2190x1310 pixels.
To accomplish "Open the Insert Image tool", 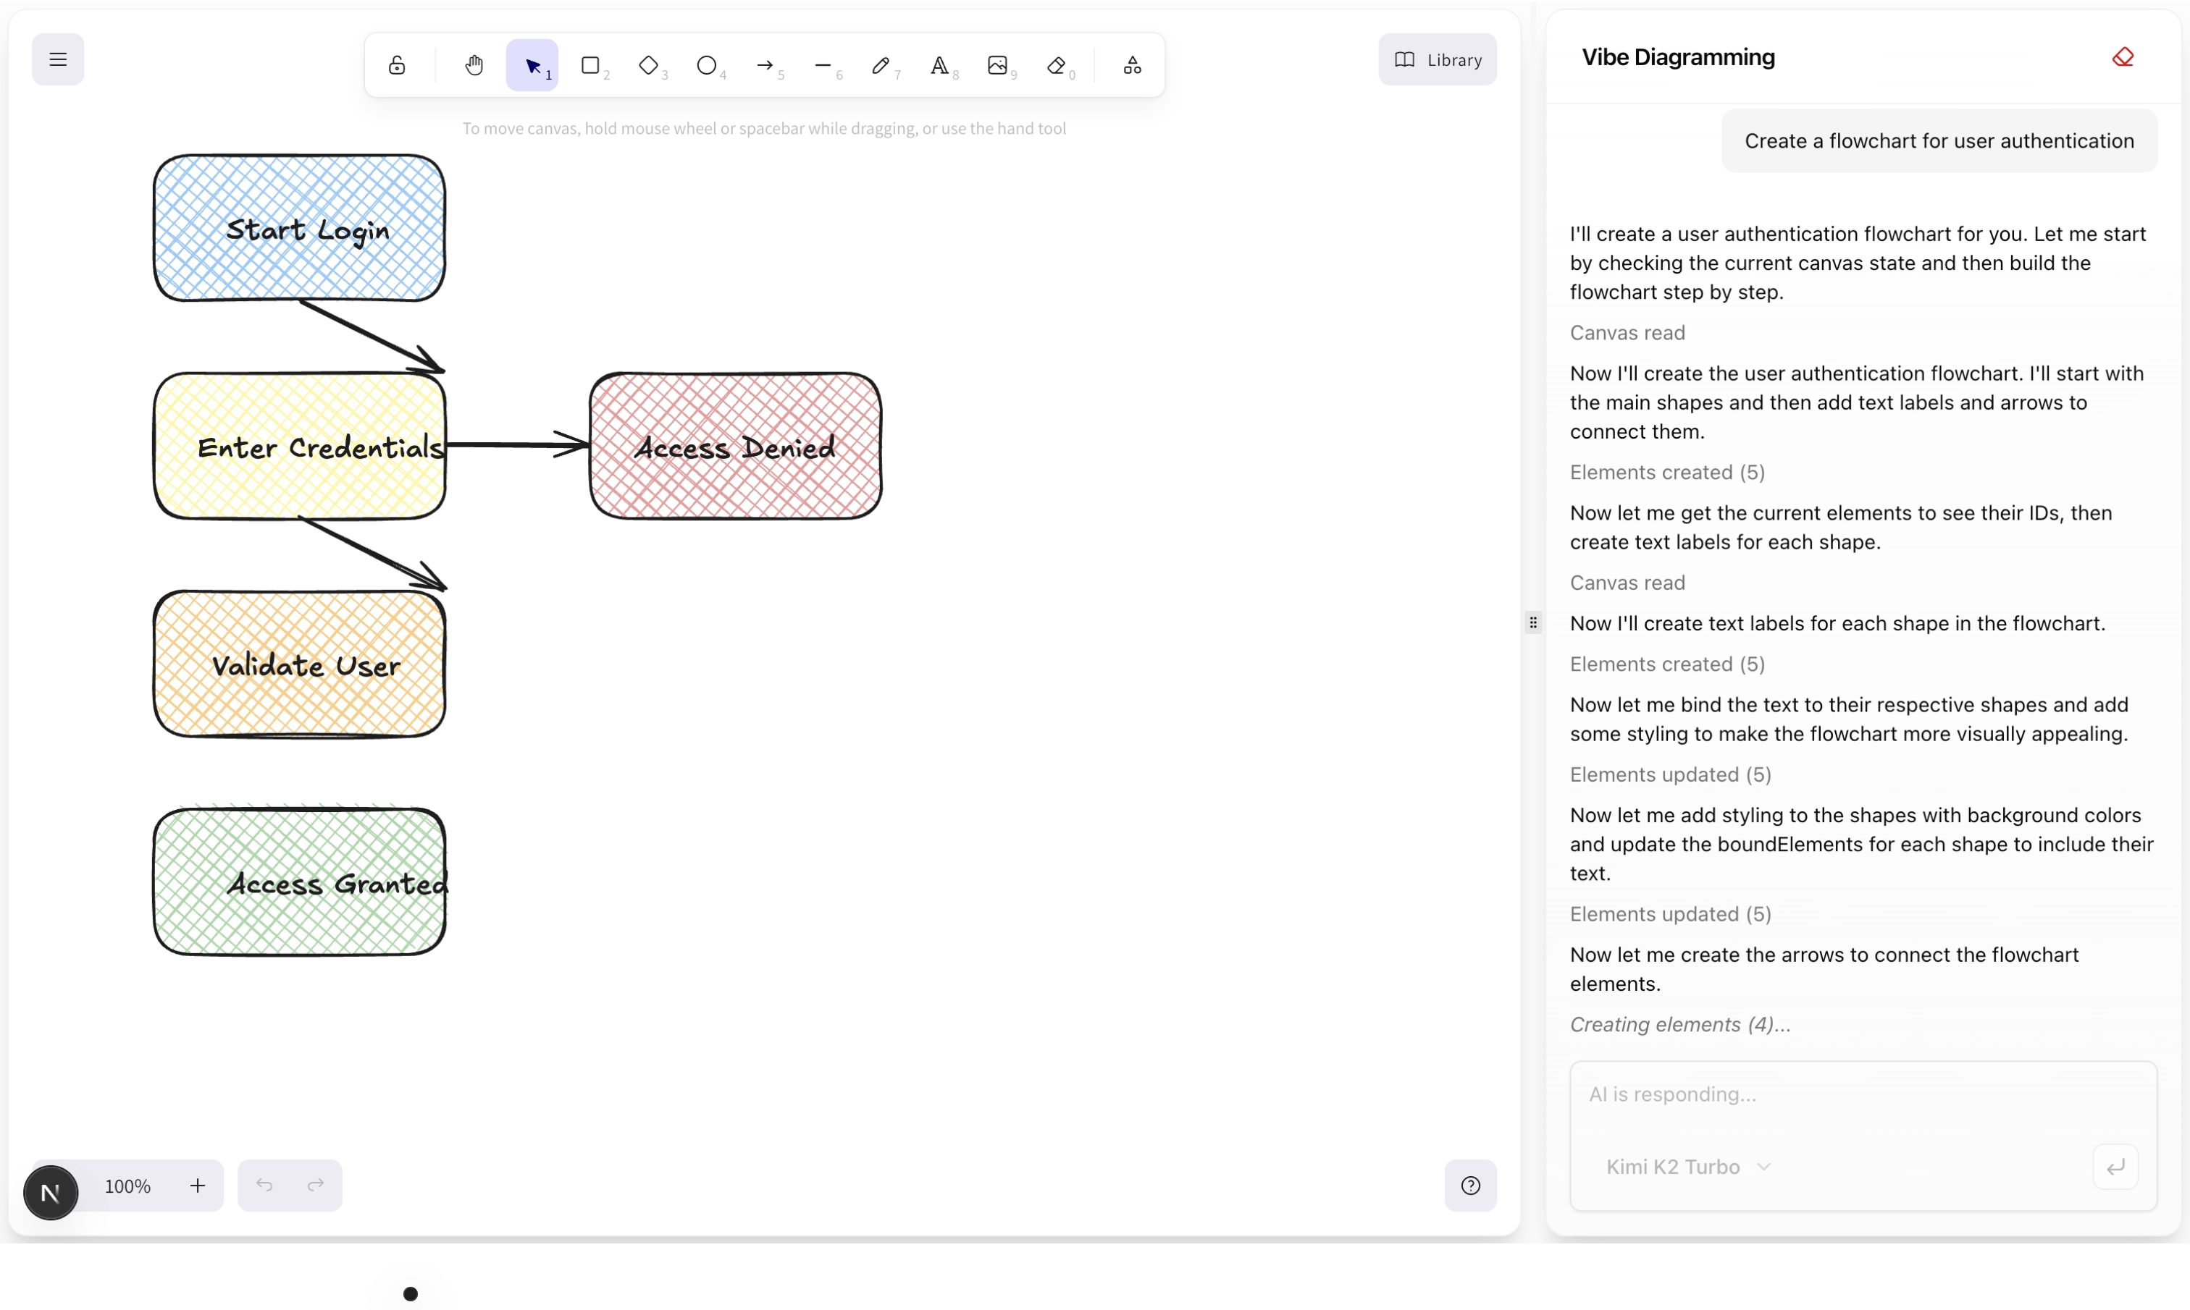I will click(999, 65).
